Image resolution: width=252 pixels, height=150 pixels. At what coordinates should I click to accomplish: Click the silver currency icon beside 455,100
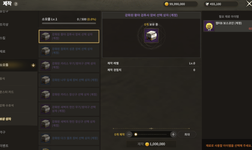click(207, 4)
